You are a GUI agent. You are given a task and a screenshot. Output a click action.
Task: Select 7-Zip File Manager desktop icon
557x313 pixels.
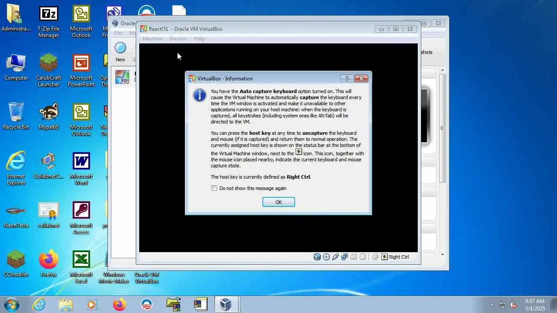tap(48, 22)
